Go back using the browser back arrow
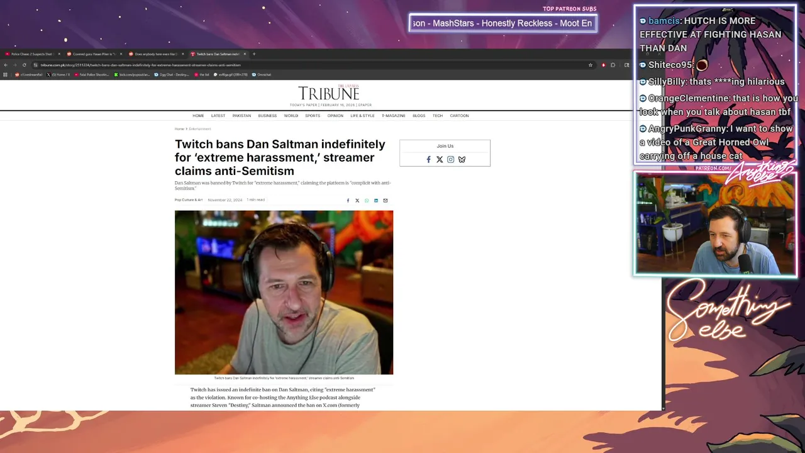The width and height of the screenshot is (805, 453). (x=6, y=65)
